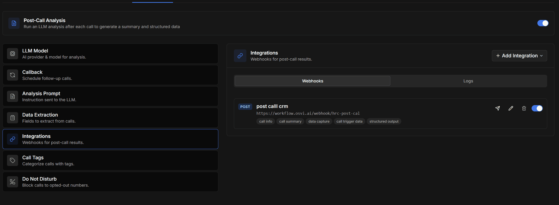Click the link icon in Integrations panel header
This screenshot has height=205, width=559.
(240, 56)
